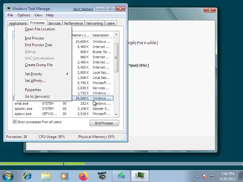Open the Help menu
Image resolution: width=243 pixels, height=182 pixels.
point(50,15)
